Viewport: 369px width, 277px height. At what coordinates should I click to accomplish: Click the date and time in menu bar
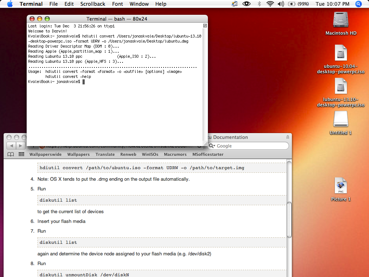pos(332,4)
